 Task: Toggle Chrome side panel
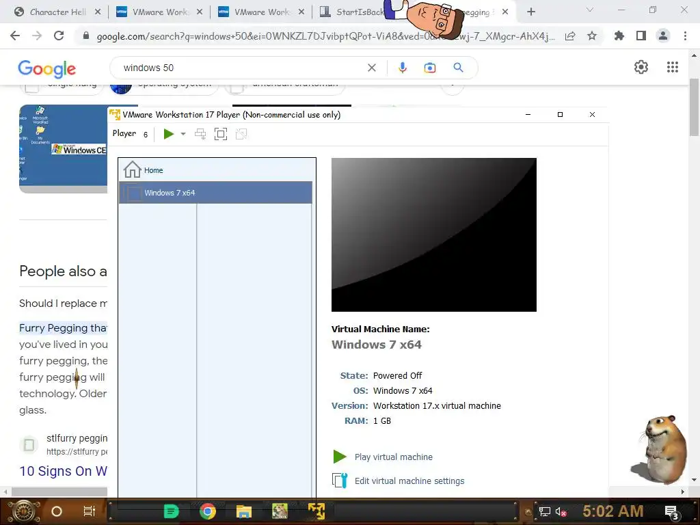641,36
